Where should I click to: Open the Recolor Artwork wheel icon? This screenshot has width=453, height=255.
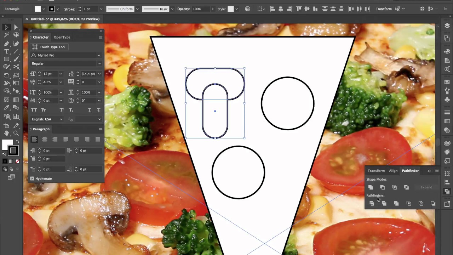click(x=248, y=9)
